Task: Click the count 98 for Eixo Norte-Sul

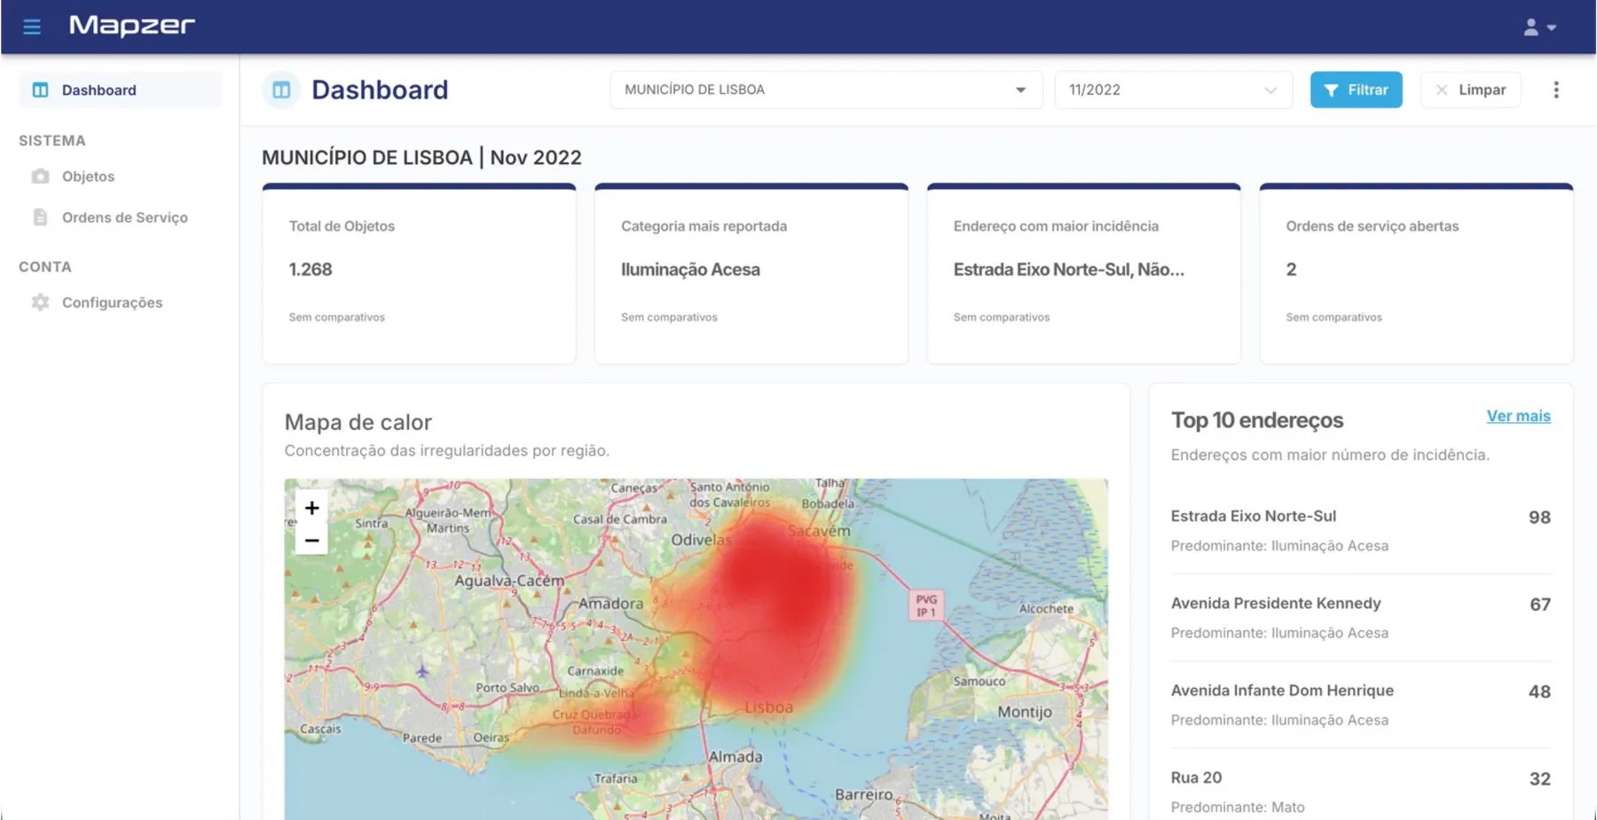Action: click(1539, 517)
